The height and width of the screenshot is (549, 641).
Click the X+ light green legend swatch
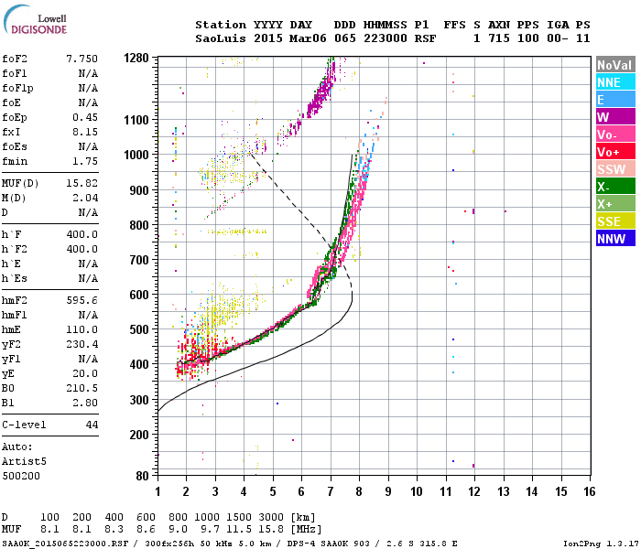pyautogui.click(x=615, y=204)
